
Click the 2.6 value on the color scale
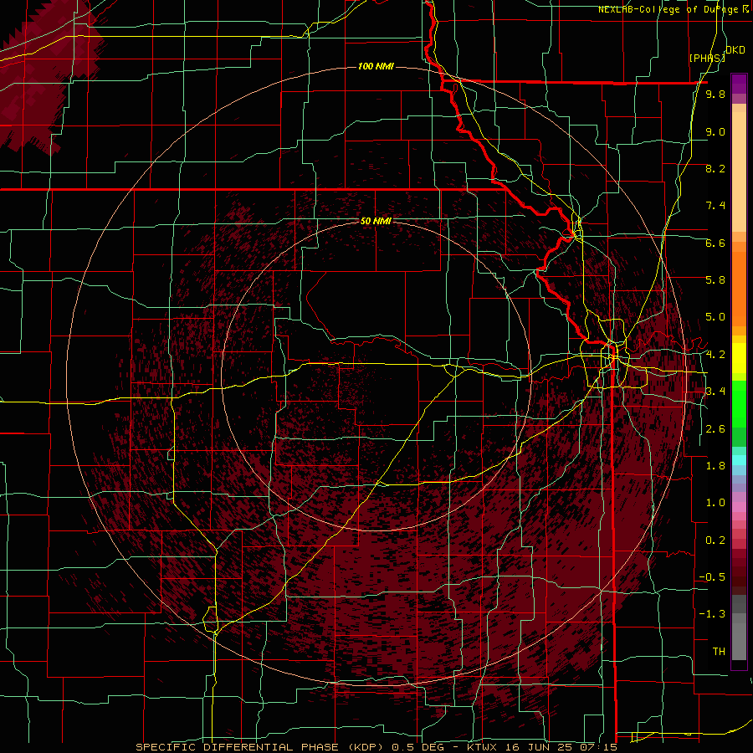[715, 429]
